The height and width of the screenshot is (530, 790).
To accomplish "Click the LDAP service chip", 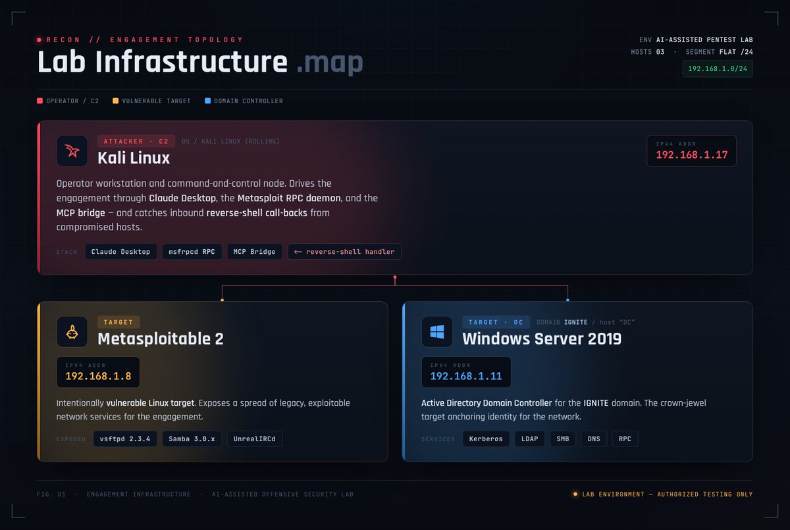I will pyautogui.click(x=529, y=439).
